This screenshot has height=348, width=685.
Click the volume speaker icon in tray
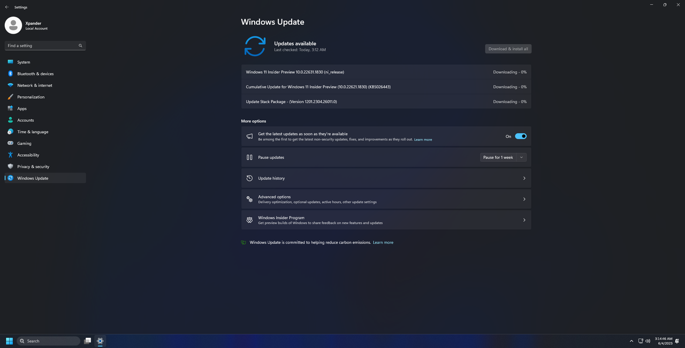(x=648, y=341)
